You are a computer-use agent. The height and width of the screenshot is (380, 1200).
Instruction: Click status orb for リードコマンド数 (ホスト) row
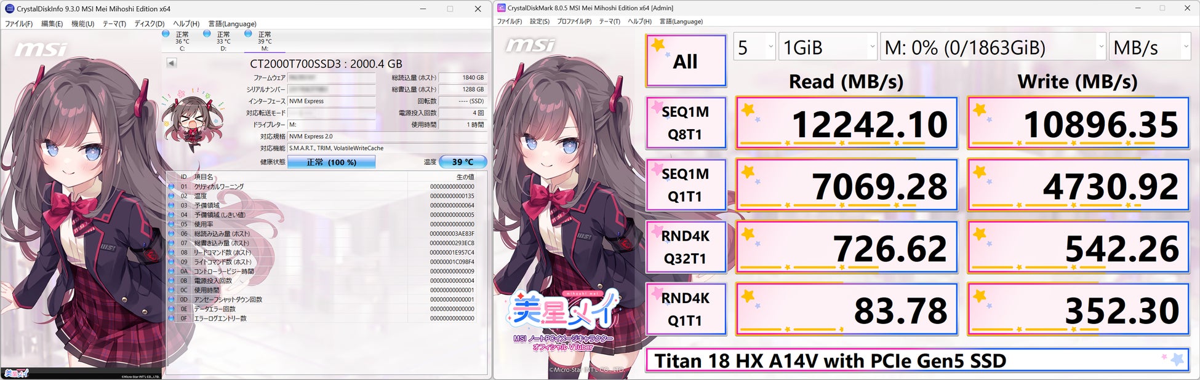(x=172, y=252)
